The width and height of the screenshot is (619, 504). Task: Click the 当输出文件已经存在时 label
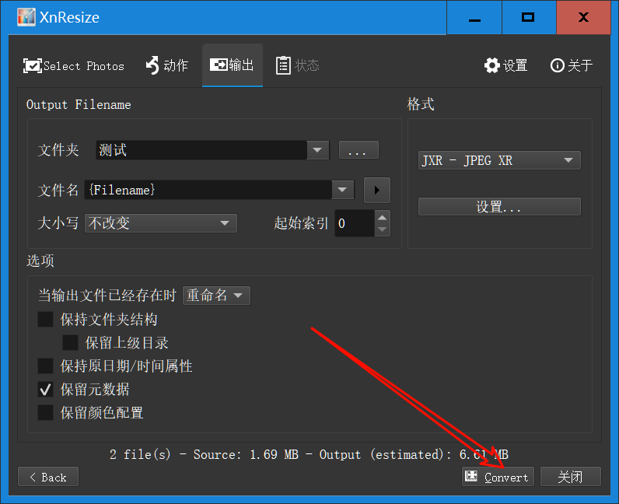107,296
